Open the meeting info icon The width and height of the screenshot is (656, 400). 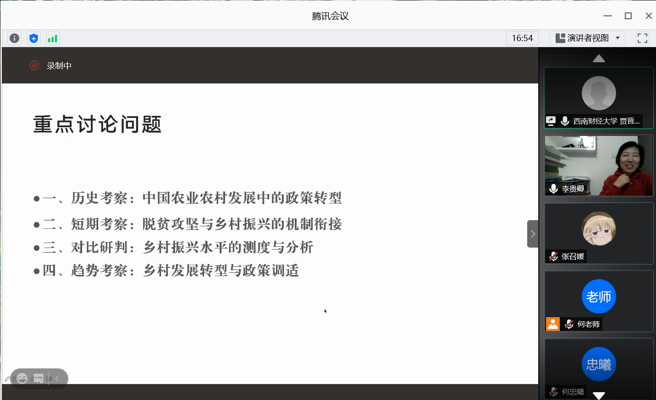(x=15, y=38)
